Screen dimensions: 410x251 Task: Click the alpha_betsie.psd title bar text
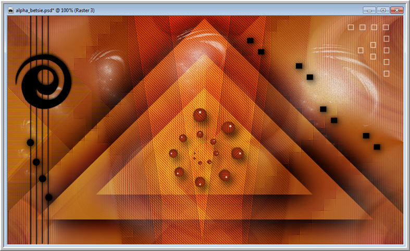pos(55,10)
